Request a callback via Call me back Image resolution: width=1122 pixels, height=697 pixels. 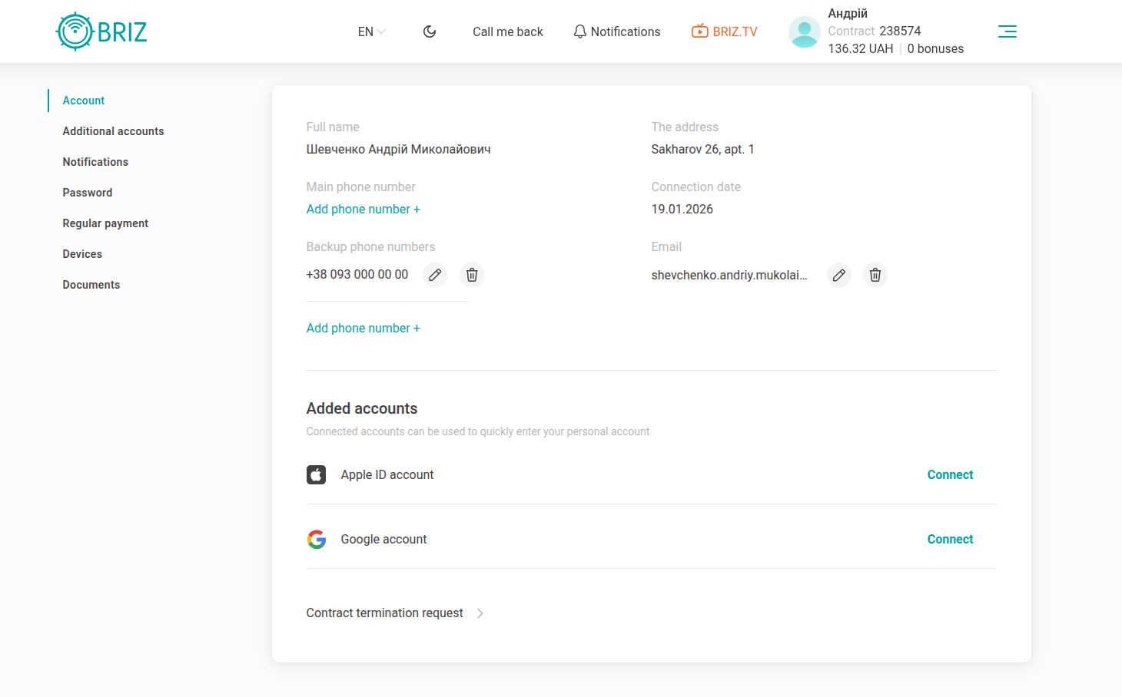click(x=507, y=31)
